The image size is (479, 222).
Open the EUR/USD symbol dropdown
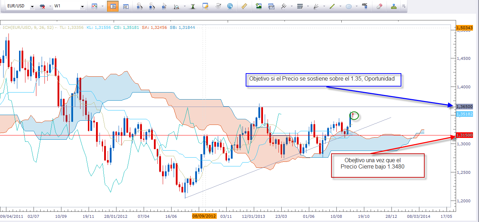click(32, 7)
